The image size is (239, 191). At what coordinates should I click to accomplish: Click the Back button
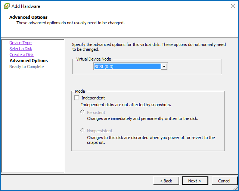tap(166, 181)
